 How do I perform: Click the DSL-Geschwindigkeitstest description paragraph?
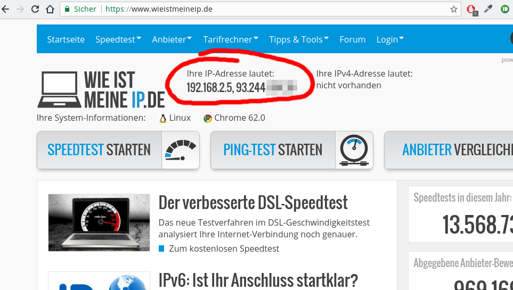264,228
